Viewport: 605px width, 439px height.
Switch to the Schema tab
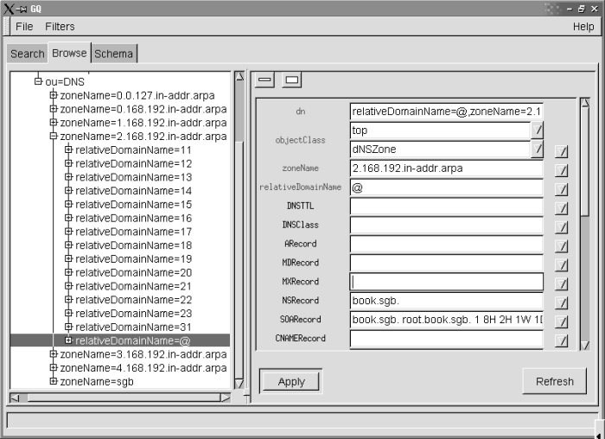114,54
